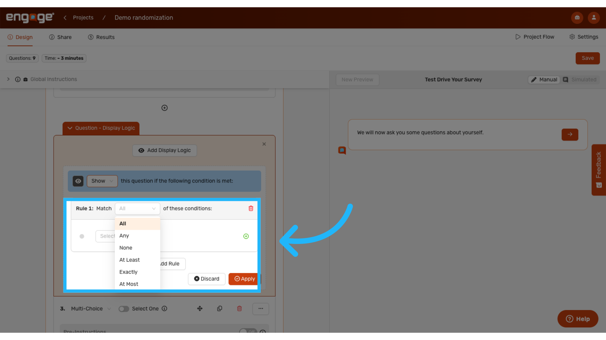Switch to the Share tab
The height and width of the screenshot is (340, 606).
[x=60, y=37]
